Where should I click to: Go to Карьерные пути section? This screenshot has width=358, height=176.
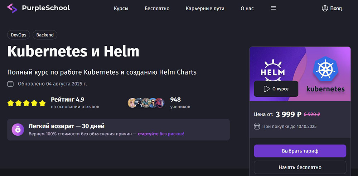(x=205, y=8)
